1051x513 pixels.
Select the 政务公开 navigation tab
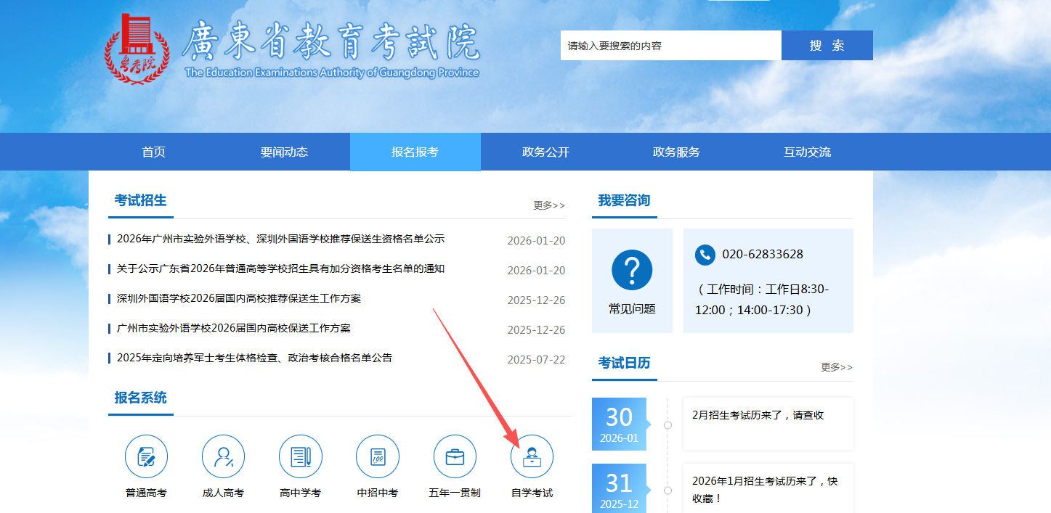545,151
